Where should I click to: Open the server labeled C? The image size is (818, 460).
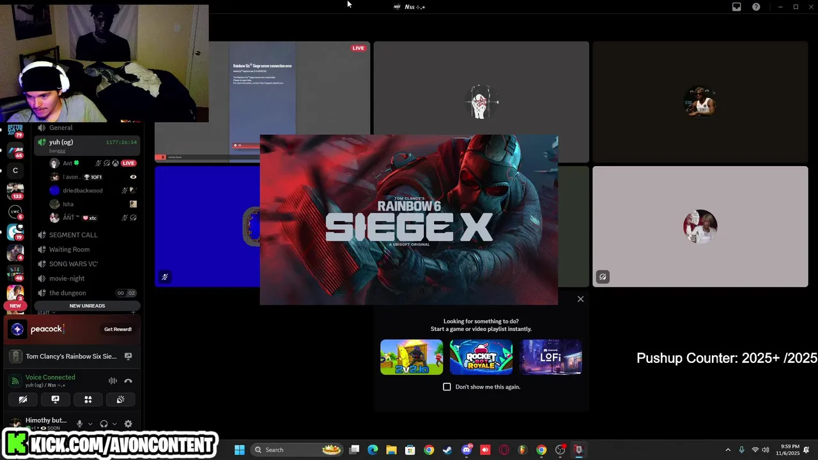tap(15, 171)
